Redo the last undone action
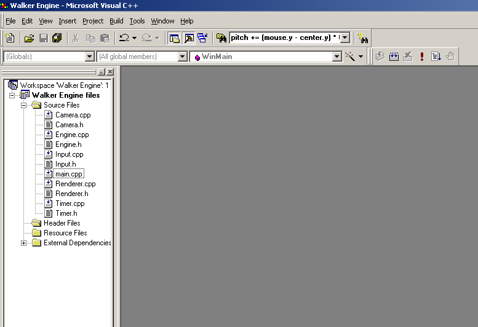 point(146,38)
